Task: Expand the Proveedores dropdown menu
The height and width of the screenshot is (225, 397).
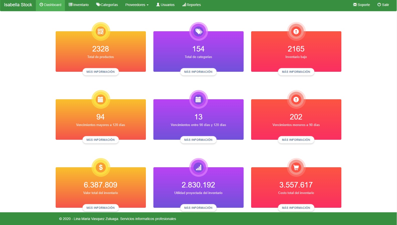Action: pyautogui.click(x=137, y=5)
